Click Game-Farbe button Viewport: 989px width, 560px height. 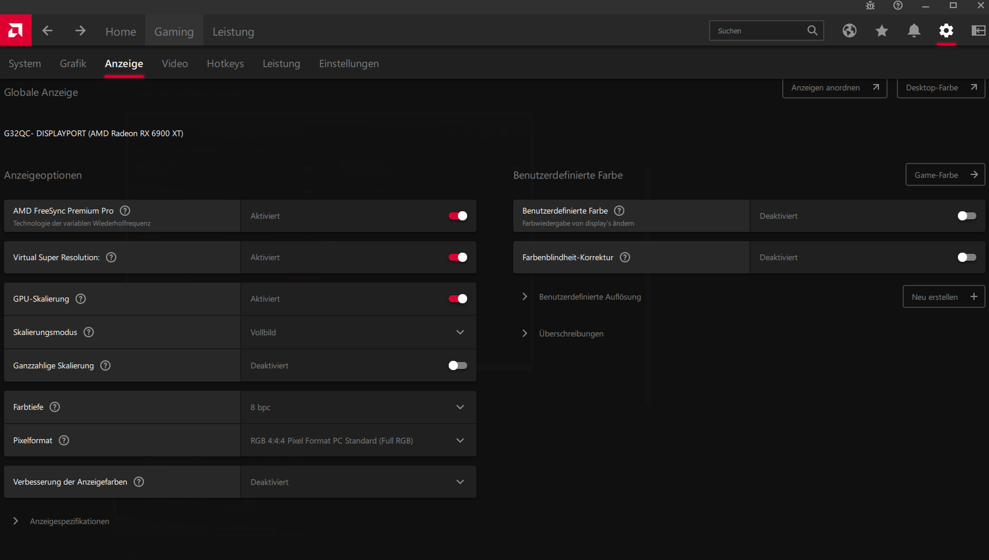(946, 175)
